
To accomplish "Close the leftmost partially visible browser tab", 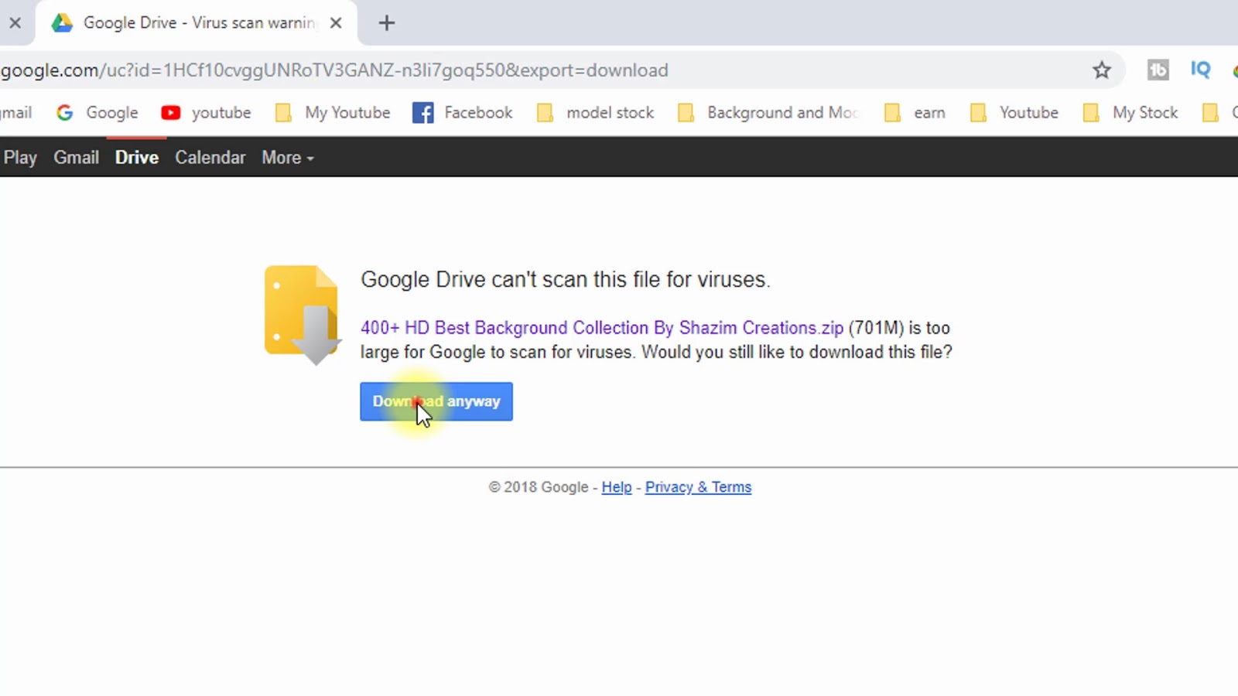I will click(15, 23).
